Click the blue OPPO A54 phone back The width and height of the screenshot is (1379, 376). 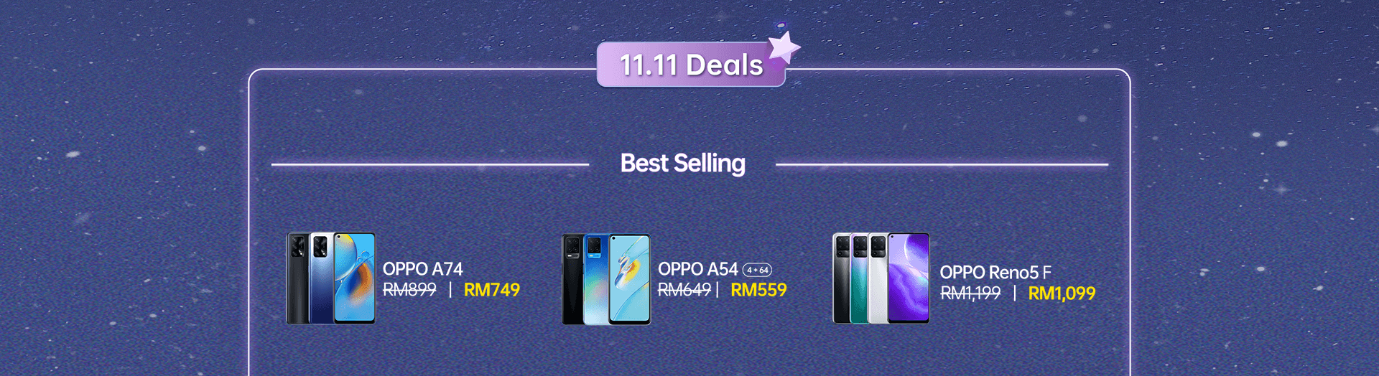click(x=595, y=279)
